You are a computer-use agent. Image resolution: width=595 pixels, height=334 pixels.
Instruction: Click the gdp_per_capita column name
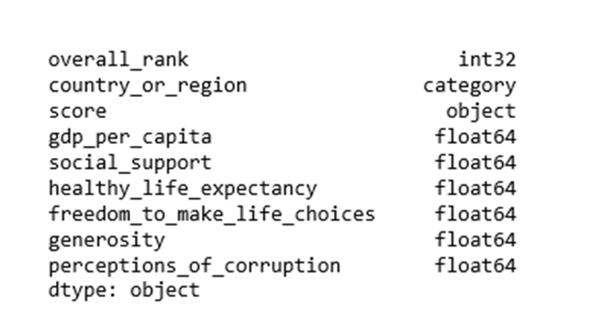pyautogui.click(x=130, y=137)
